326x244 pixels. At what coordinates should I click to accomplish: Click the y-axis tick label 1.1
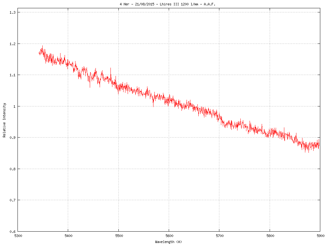pos(13,75)
